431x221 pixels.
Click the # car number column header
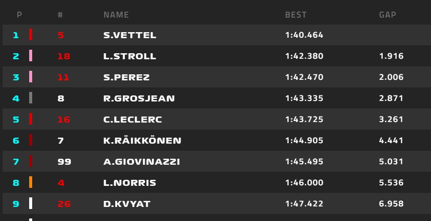[60, 15]
